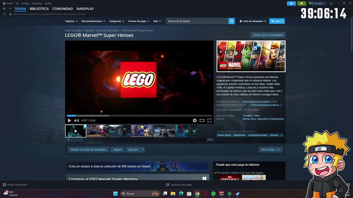
Task: Click the Superhéroes tag
Action: pos(239,135)
